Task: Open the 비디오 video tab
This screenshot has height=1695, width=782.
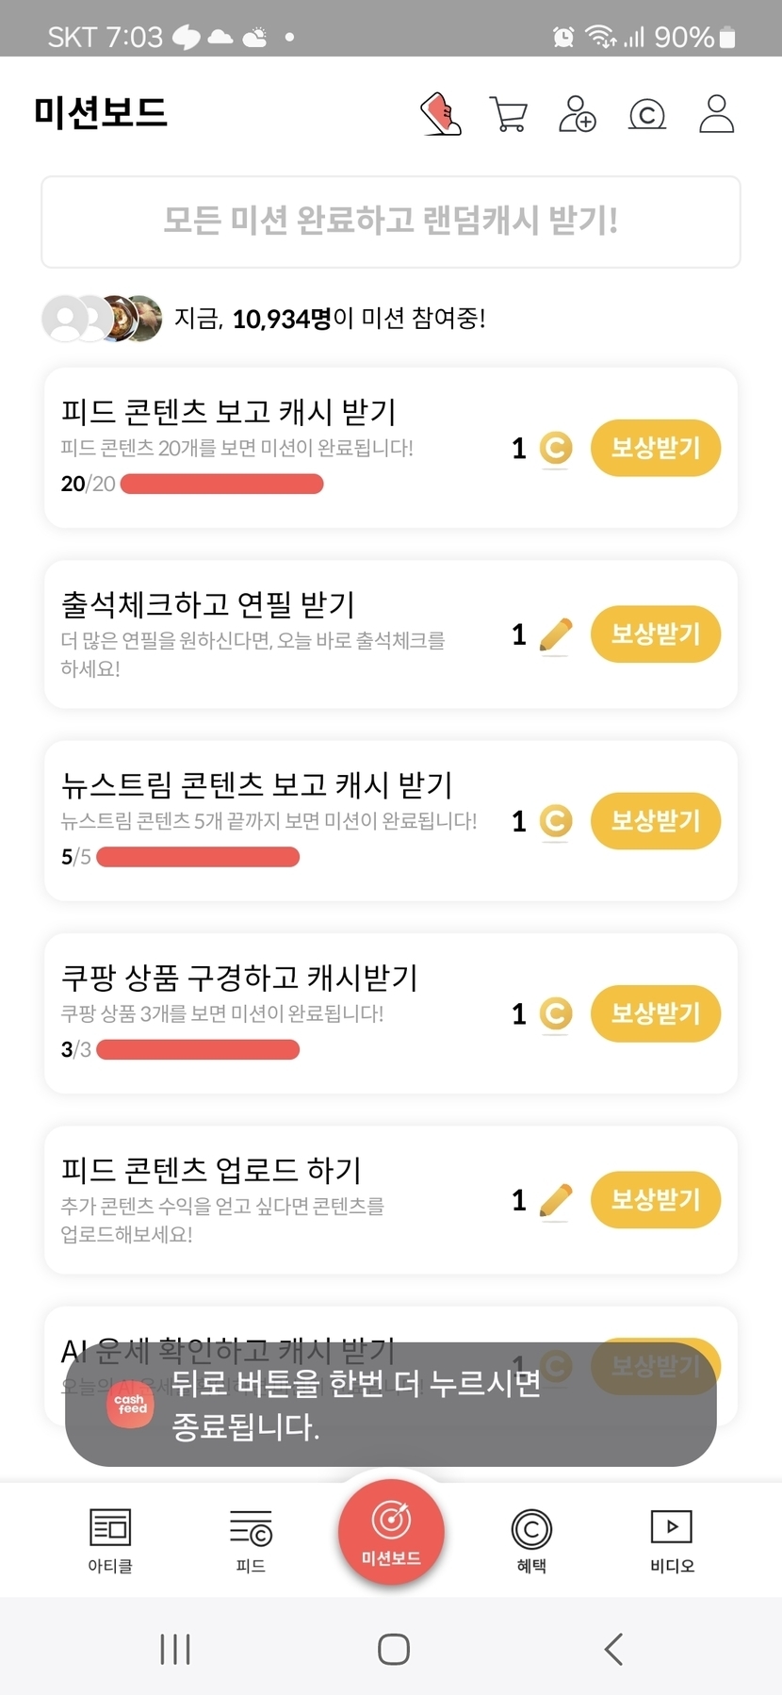Action: 672,1539
